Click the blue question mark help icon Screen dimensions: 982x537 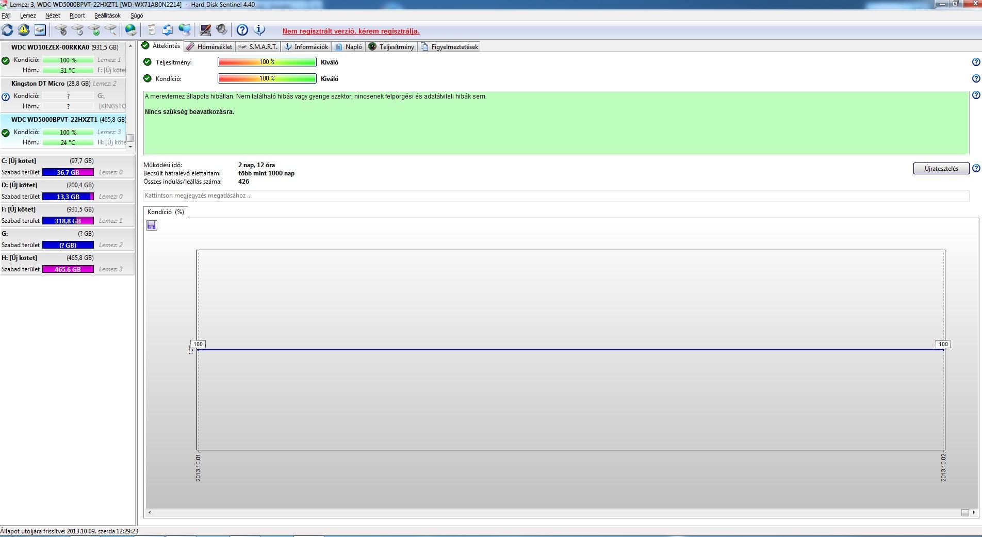(x=242, y=30)
